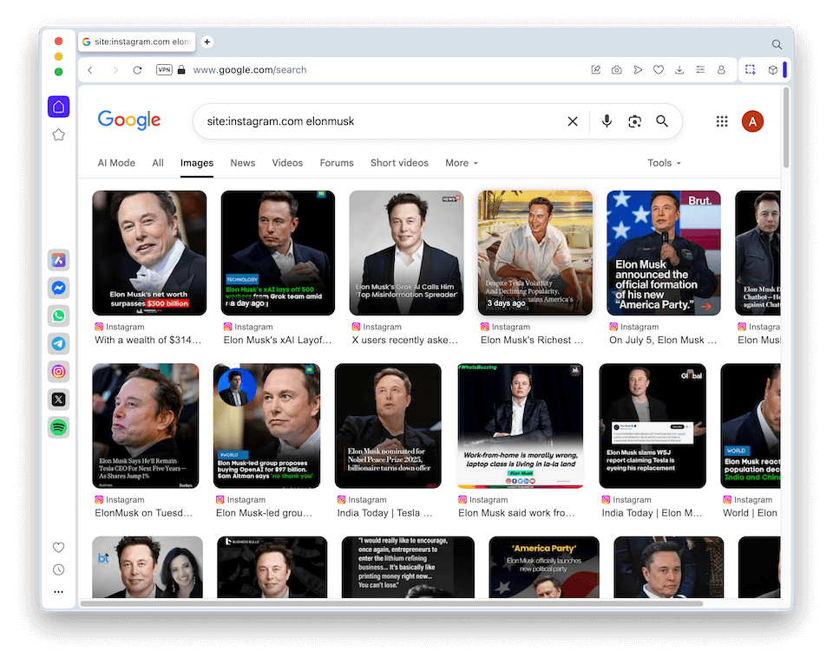
Task: Click the horizontal scrollbar at page bottom
Action: click(390, 603)
